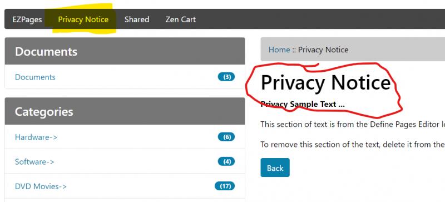Open the Shared menu item

[x=137, y=19]
